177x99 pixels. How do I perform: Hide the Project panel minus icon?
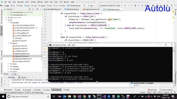pyautogui.click(x=41, y=9)
